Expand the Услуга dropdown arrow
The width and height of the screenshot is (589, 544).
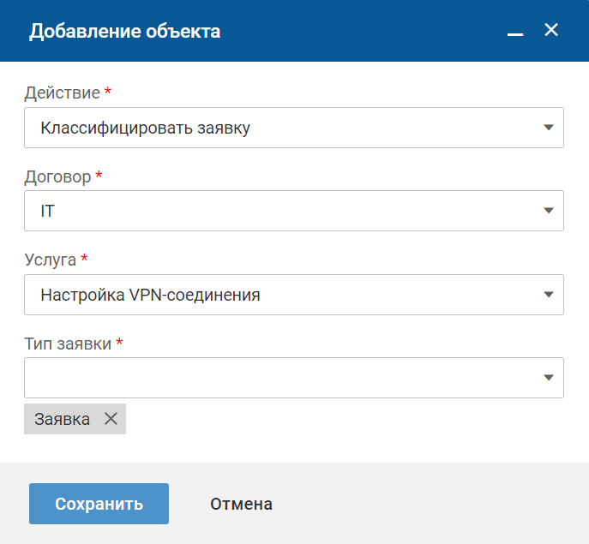coord(549,296)
